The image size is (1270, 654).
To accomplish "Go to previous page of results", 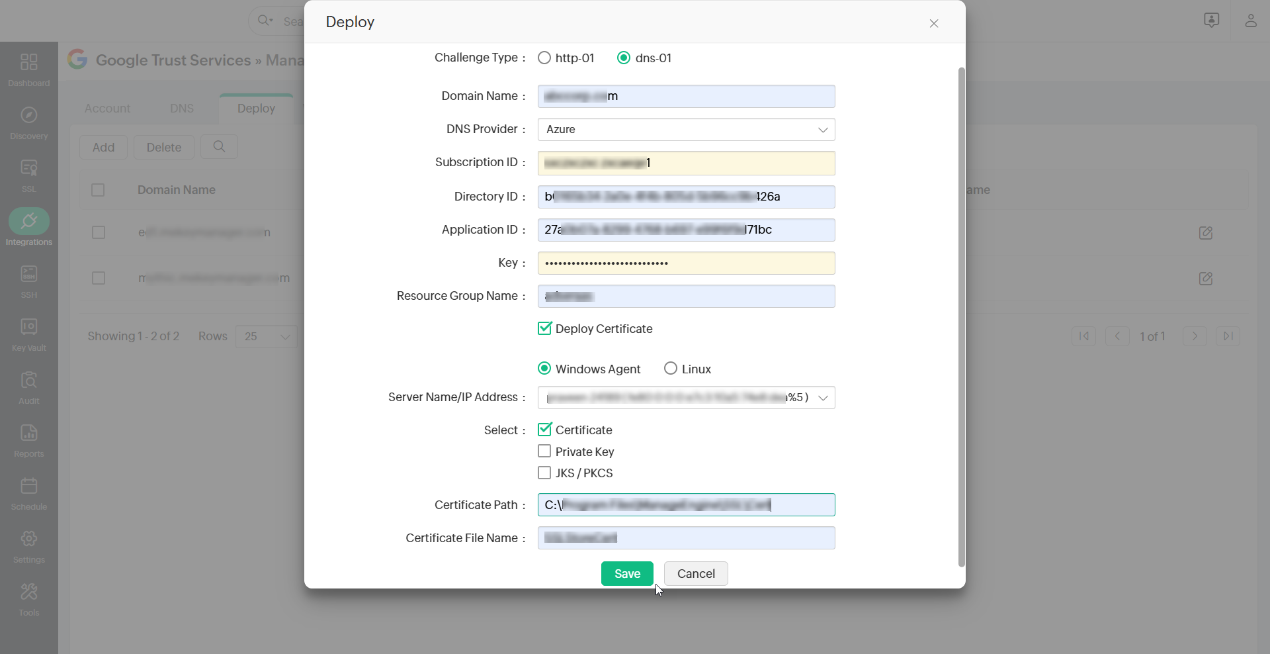I will point(1117,336).
